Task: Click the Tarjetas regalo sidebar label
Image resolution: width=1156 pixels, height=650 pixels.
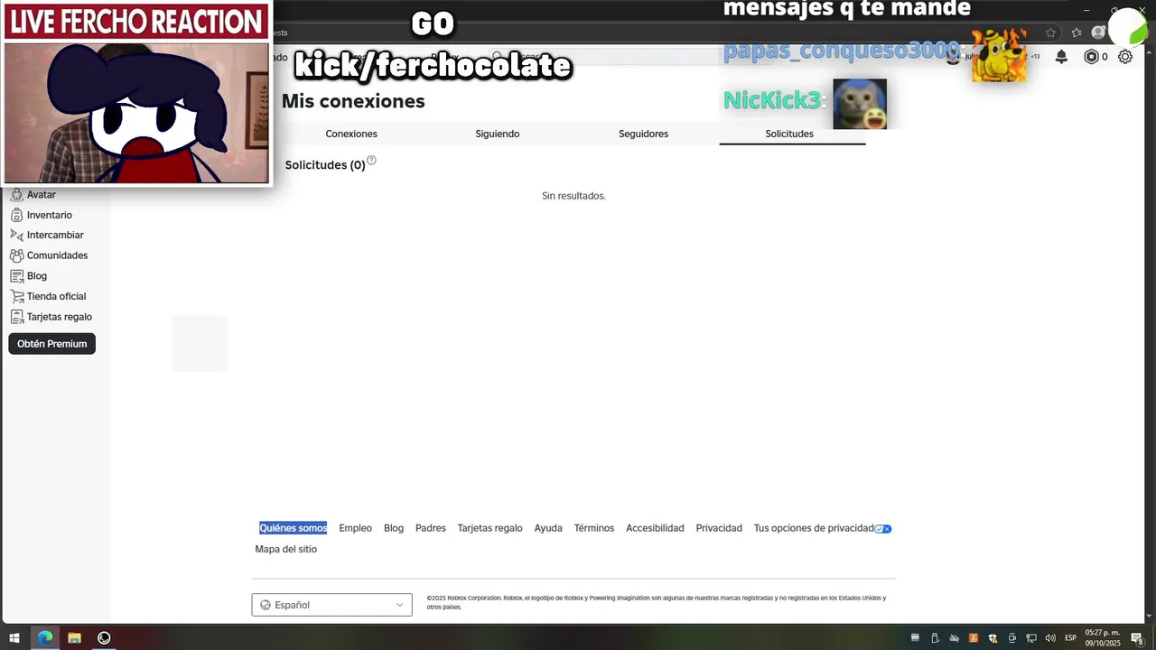Action: 60,317
